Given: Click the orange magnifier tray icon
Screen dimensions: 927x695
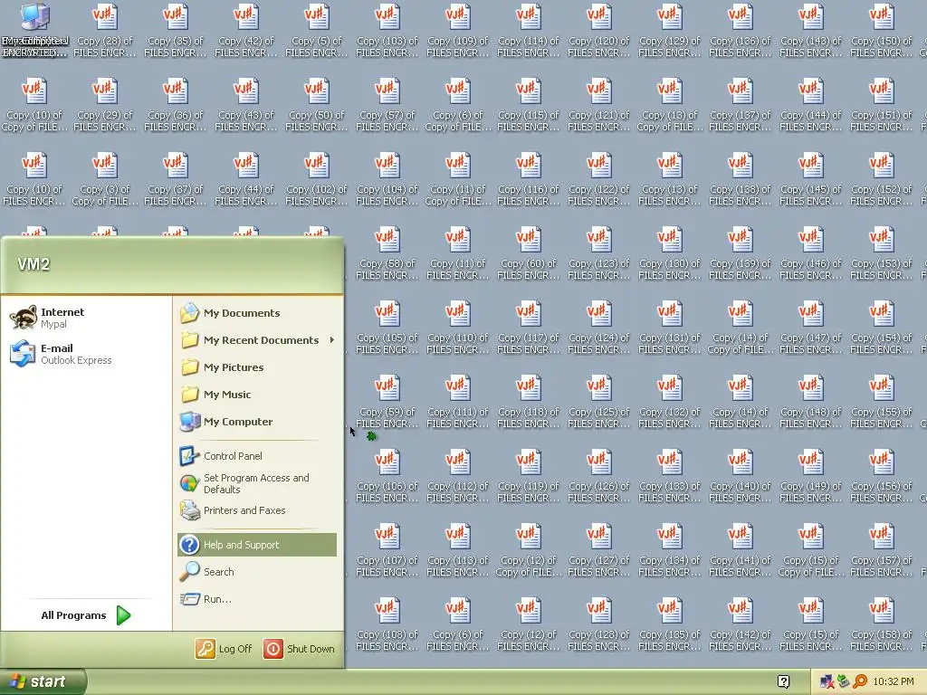Looking at the screenshot, I should point(860,682).
